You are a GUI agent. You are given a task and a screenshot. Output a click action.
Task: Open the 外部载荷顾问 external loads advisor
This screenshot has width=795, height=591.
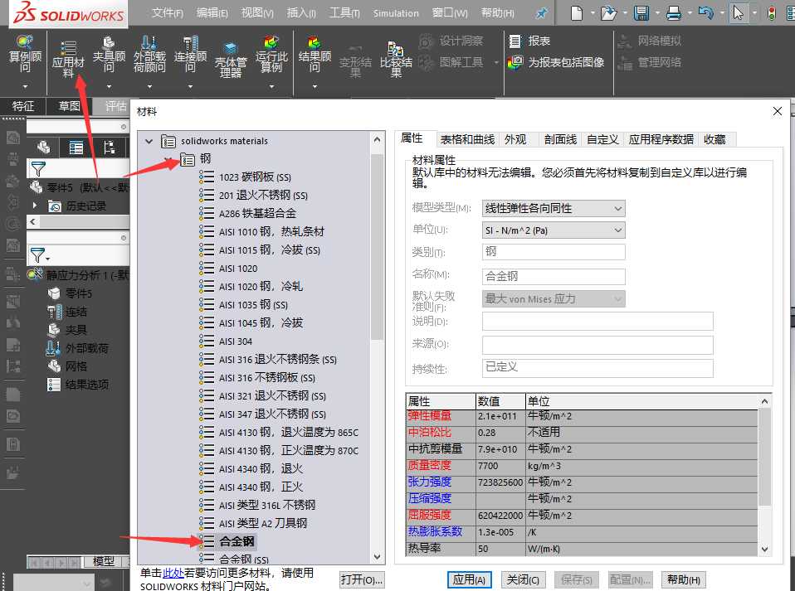tap(149, 54)
